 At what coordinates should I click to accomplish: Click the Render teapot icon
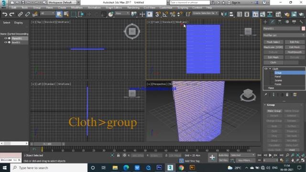click(x=301, y=14)
